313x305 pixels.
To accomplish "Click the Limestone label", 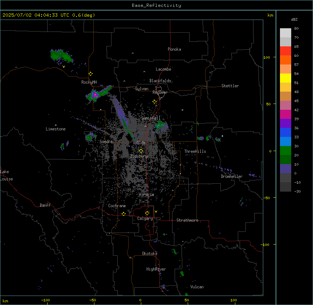I will pos(56,129).
